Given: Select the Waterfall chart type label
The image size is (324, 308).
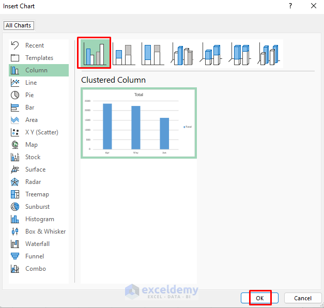Looking at the screenshot, I should [x=37, y=244].
